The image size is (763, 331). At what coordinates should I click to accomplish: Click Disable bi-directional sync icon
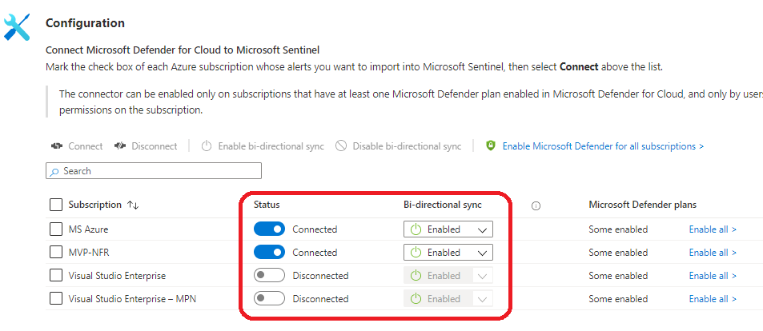341,146
